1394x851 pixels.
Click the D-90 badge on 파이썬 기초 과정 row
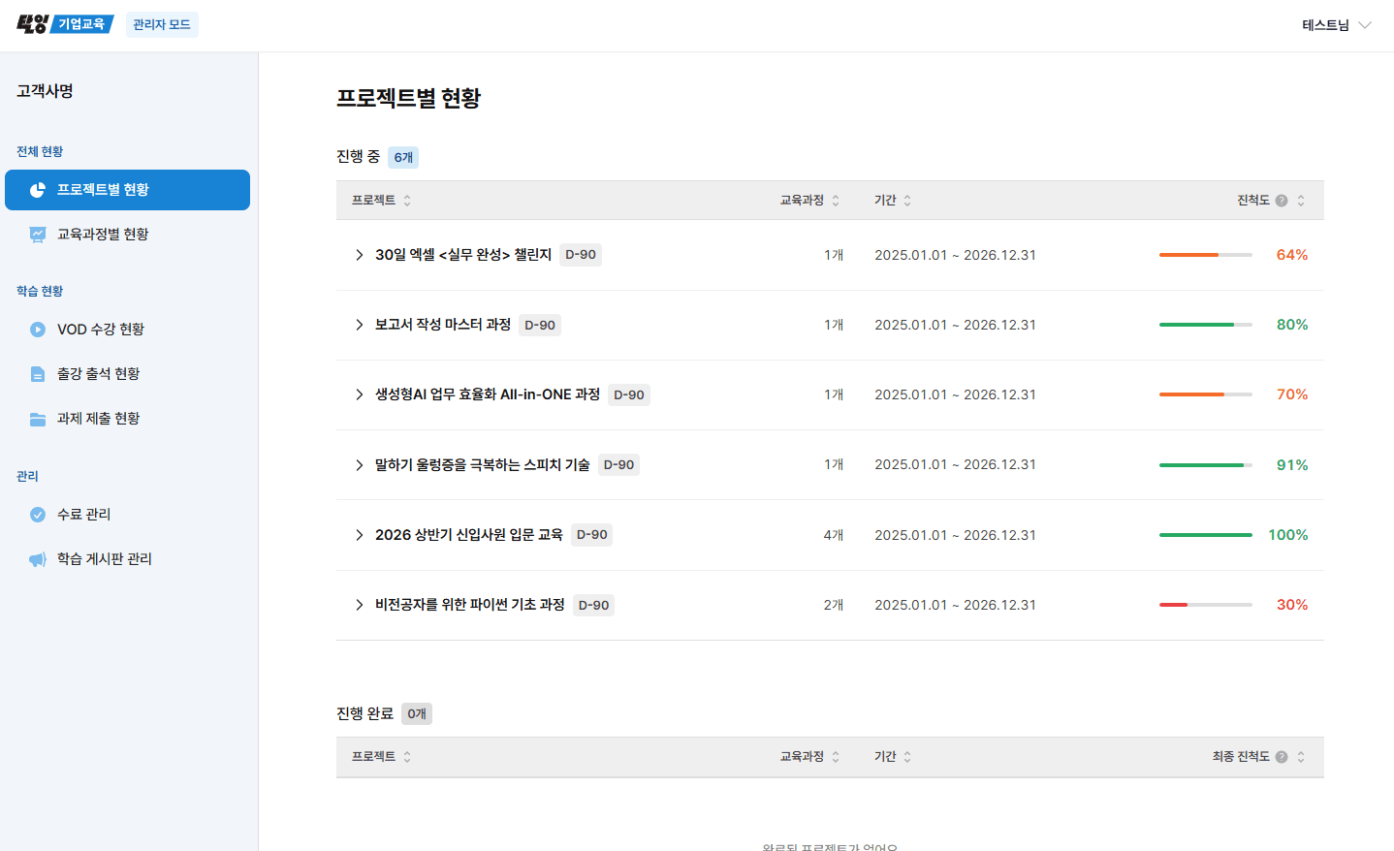tap(593, 605)
